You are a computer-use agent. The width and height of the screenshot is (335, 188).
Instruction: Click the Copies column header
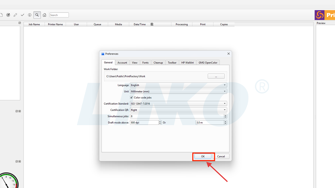[x=224, y=24]
